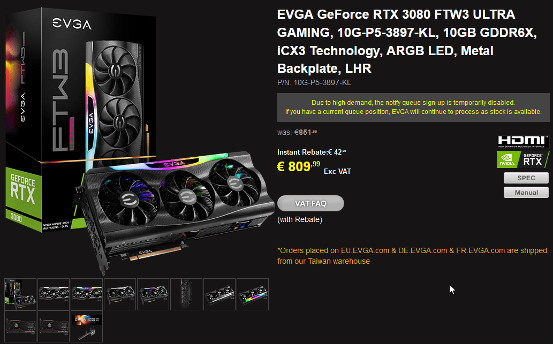
Task: Select the front-view RGB-lit card thumbnail
Action: coord(87,294)
